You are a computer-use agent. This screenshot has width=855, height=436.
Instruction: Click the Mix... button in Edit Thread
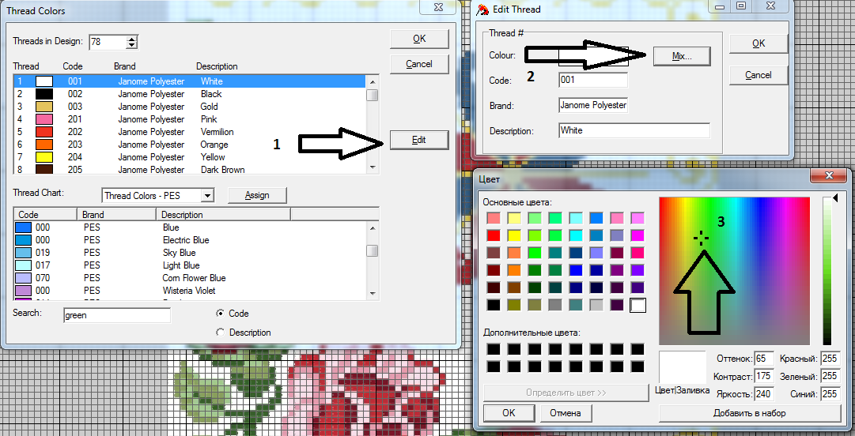pyautogui.click(x=682, y=55)
